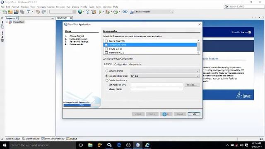Click the Clean and Build icon

94,12
